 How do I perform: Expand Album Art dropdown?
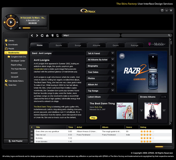113,84
